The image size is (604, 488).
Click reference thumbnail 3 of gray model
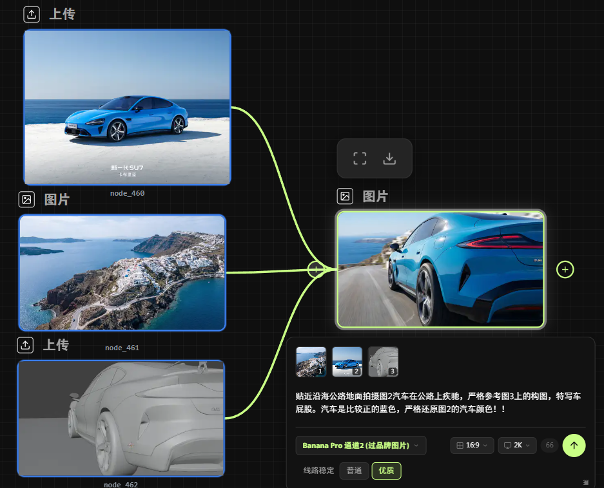click(383, 361)
